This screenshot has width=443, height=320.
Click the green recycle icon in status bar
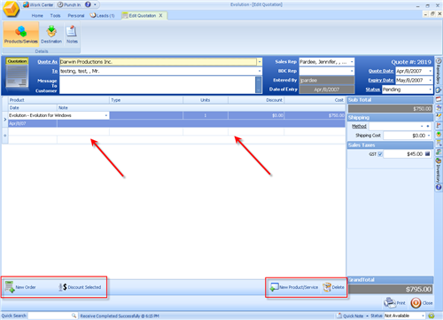[431, 316]
